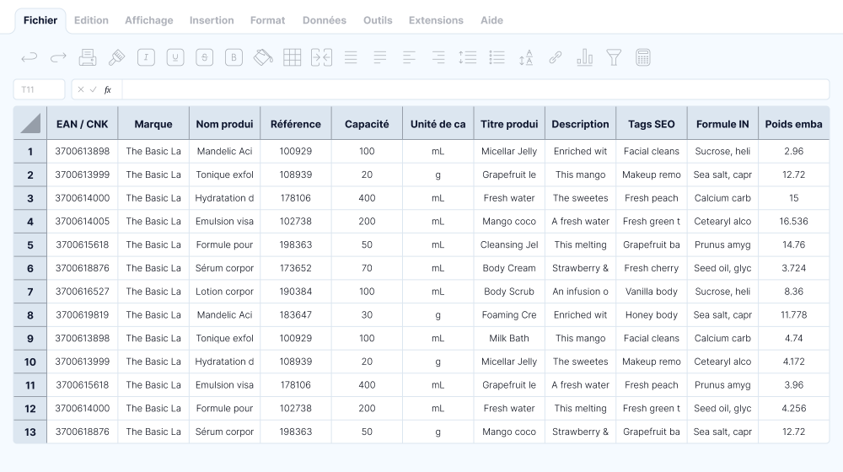Toggle strikethrough formatting
This screenshot has height=472, width=843.
tap(204, 57)
